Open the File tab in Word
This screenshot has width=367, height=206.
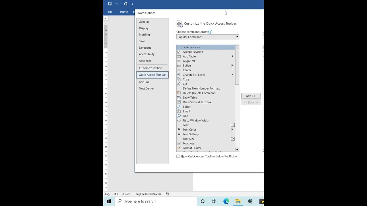(x=110, y=12)
